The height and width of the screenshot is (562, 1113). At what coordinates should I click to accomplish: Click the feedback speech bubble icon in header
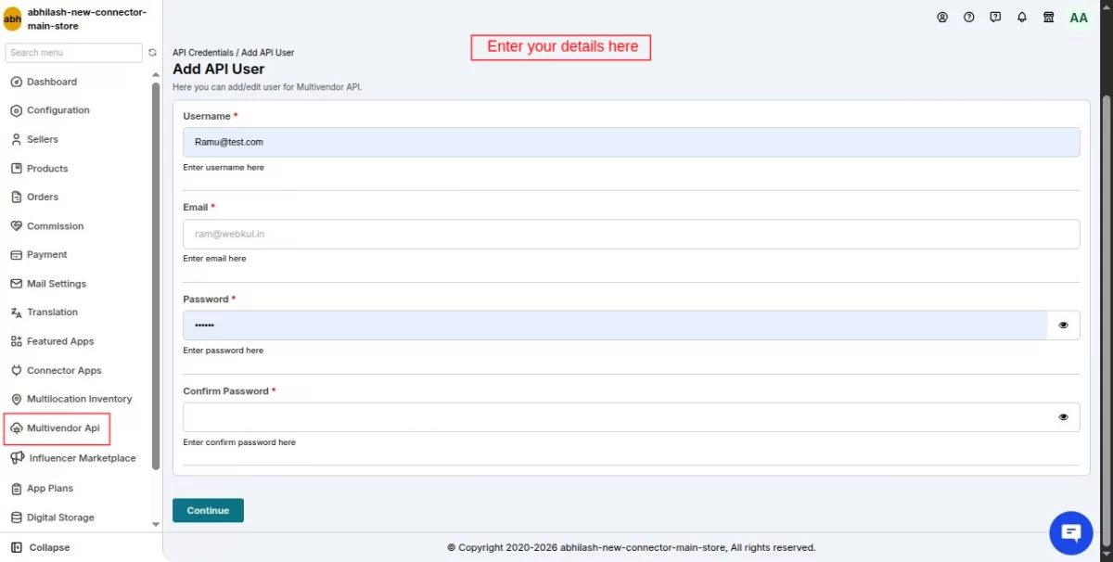point(995,18)
